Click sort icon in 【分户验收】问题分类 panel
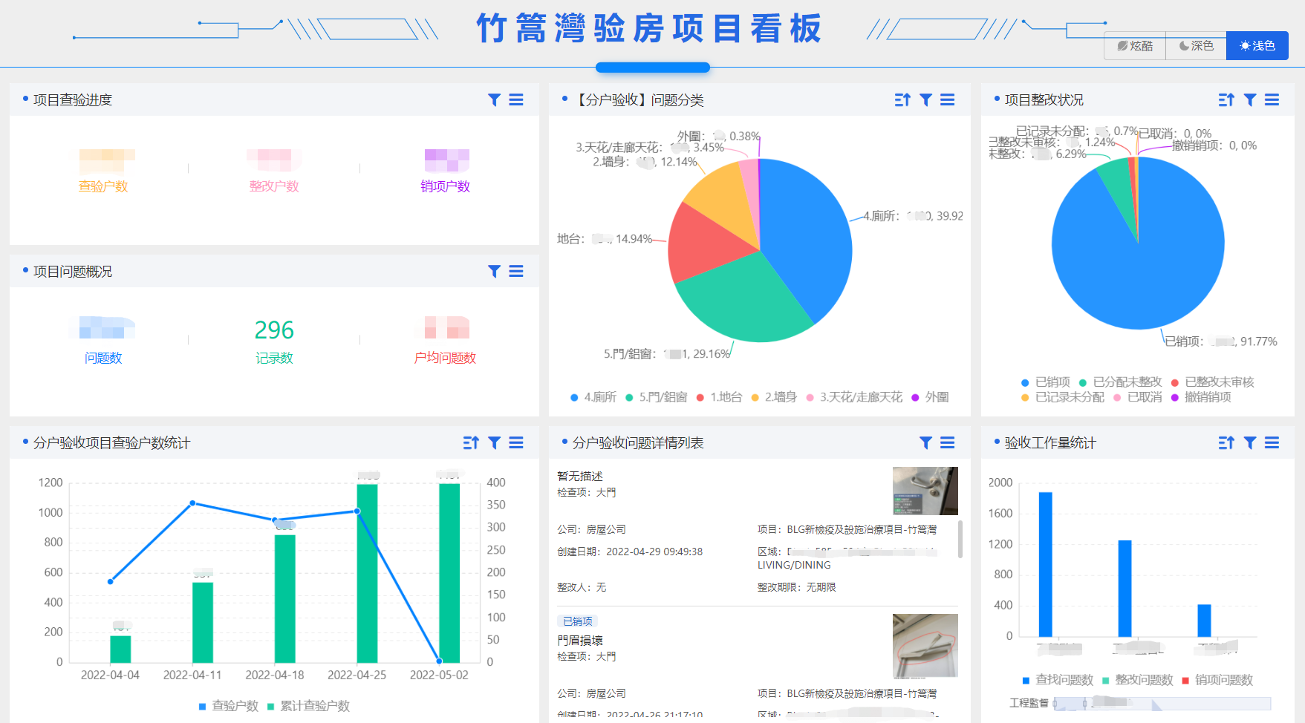This screenshot has width=1305, height=723. 902,100
